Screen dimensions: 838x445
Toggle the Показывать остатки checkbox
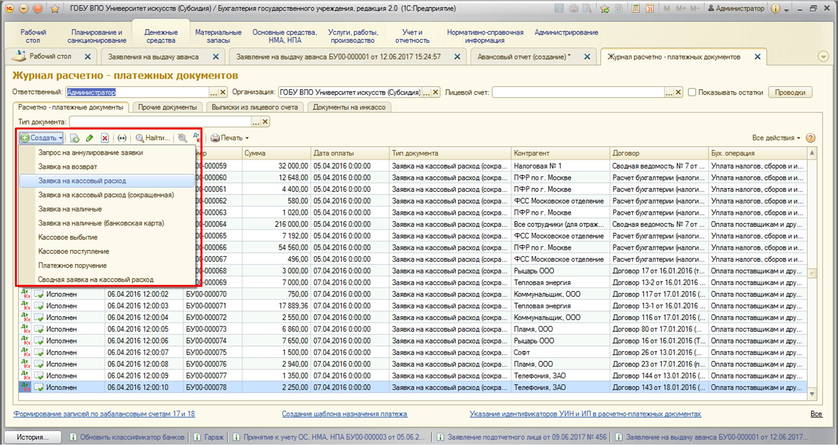[x=692, y=92]
